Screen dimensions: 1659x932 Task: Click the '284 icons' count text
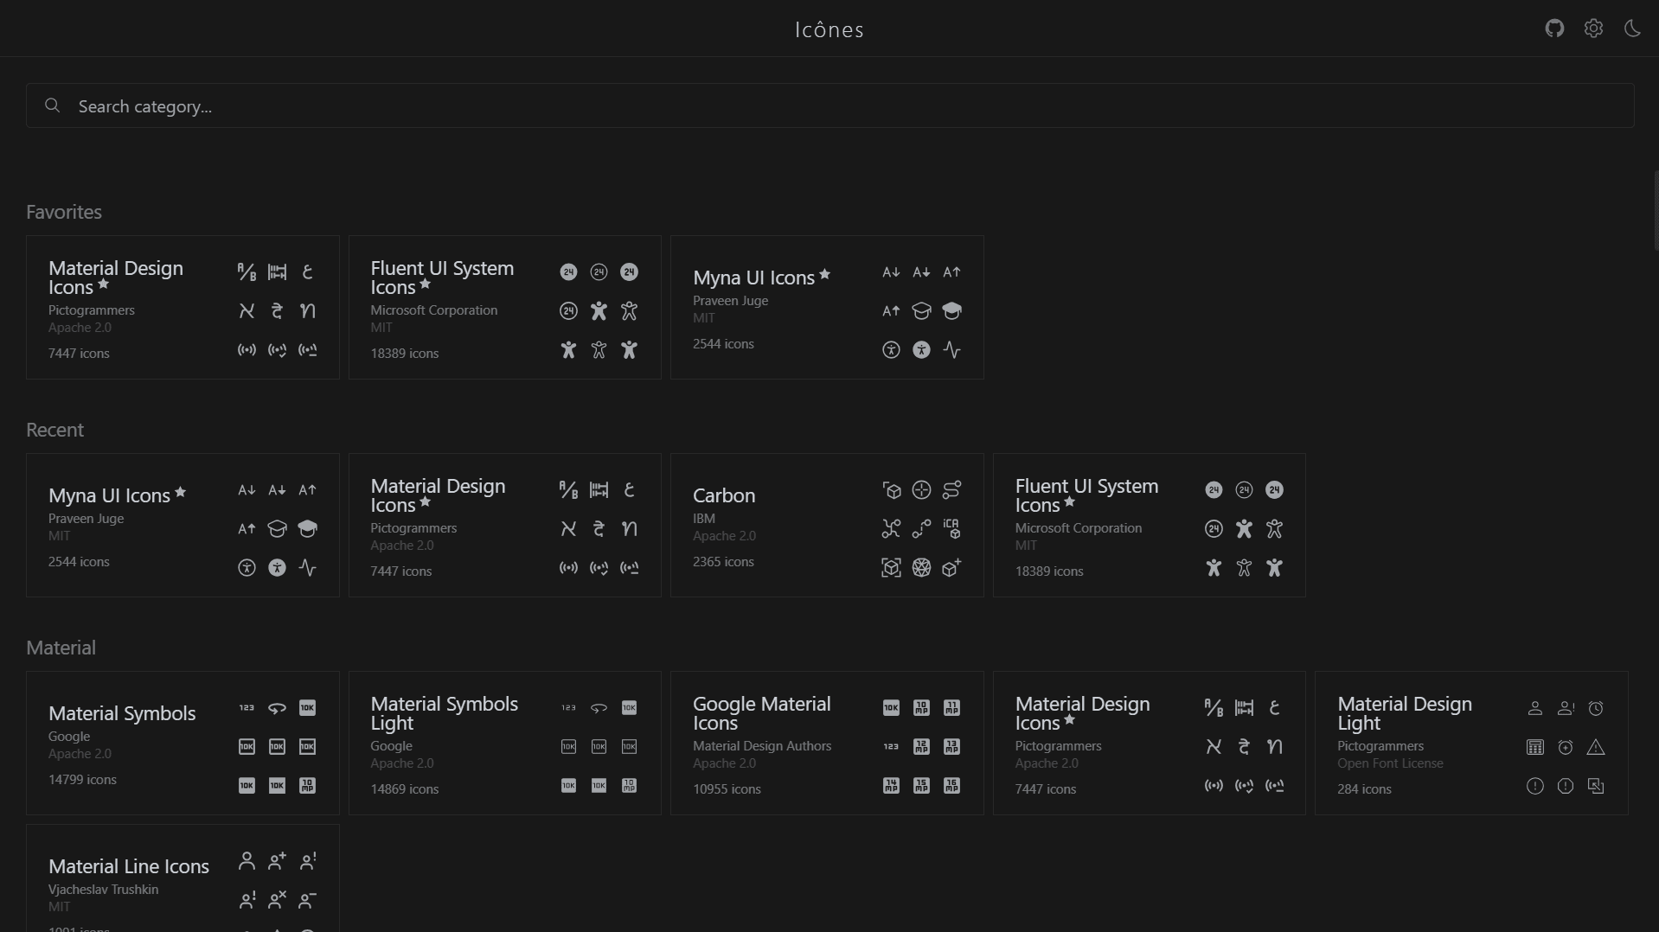pyautogui.click(x=1364, y=789)
